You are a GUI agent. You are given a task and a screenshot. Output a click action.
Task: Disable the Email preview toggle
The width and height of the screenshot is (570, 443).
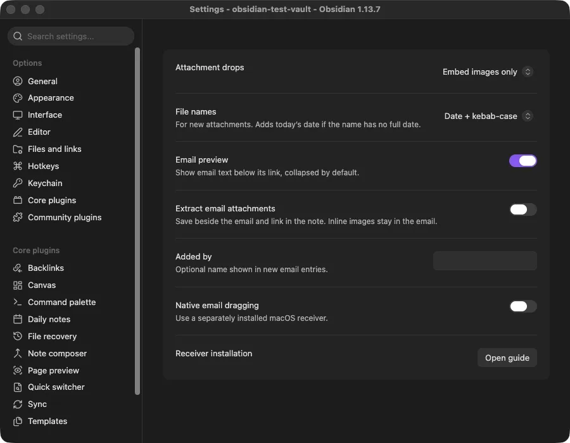pos(522,161)
